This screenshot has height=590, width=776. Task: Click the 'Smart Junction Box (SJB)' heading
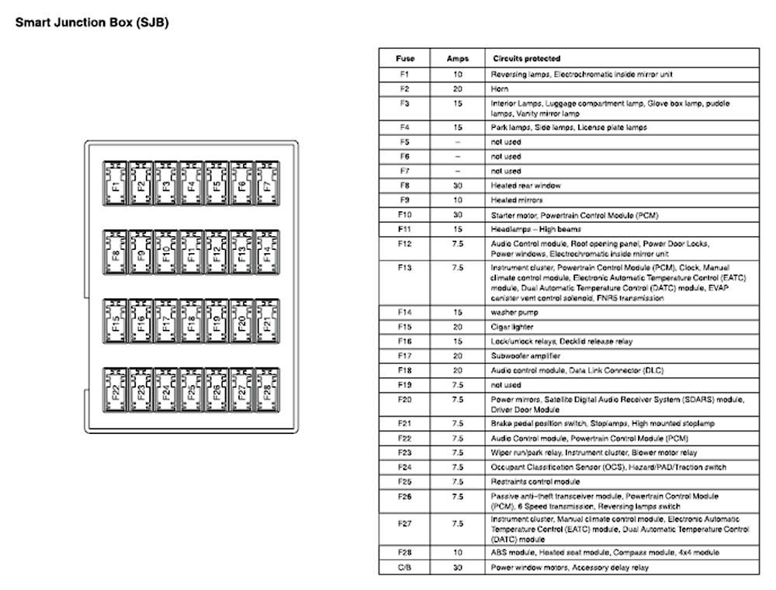tap(92, 23)
